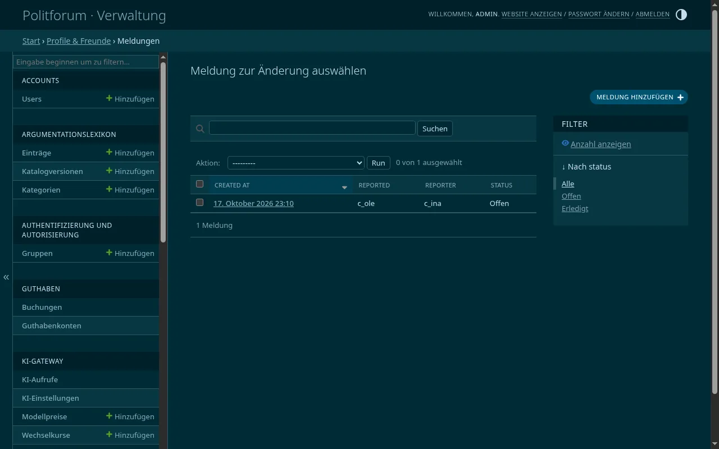Click the plus icon beside Gruppen
The image size is (719, 449).
pyautogui.click(x=109, y=253)
